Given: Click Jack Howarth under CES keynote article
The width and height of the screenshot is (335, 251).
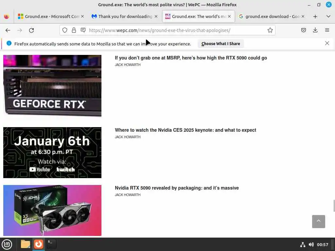Looking at the screenshot, I should 128,137.
